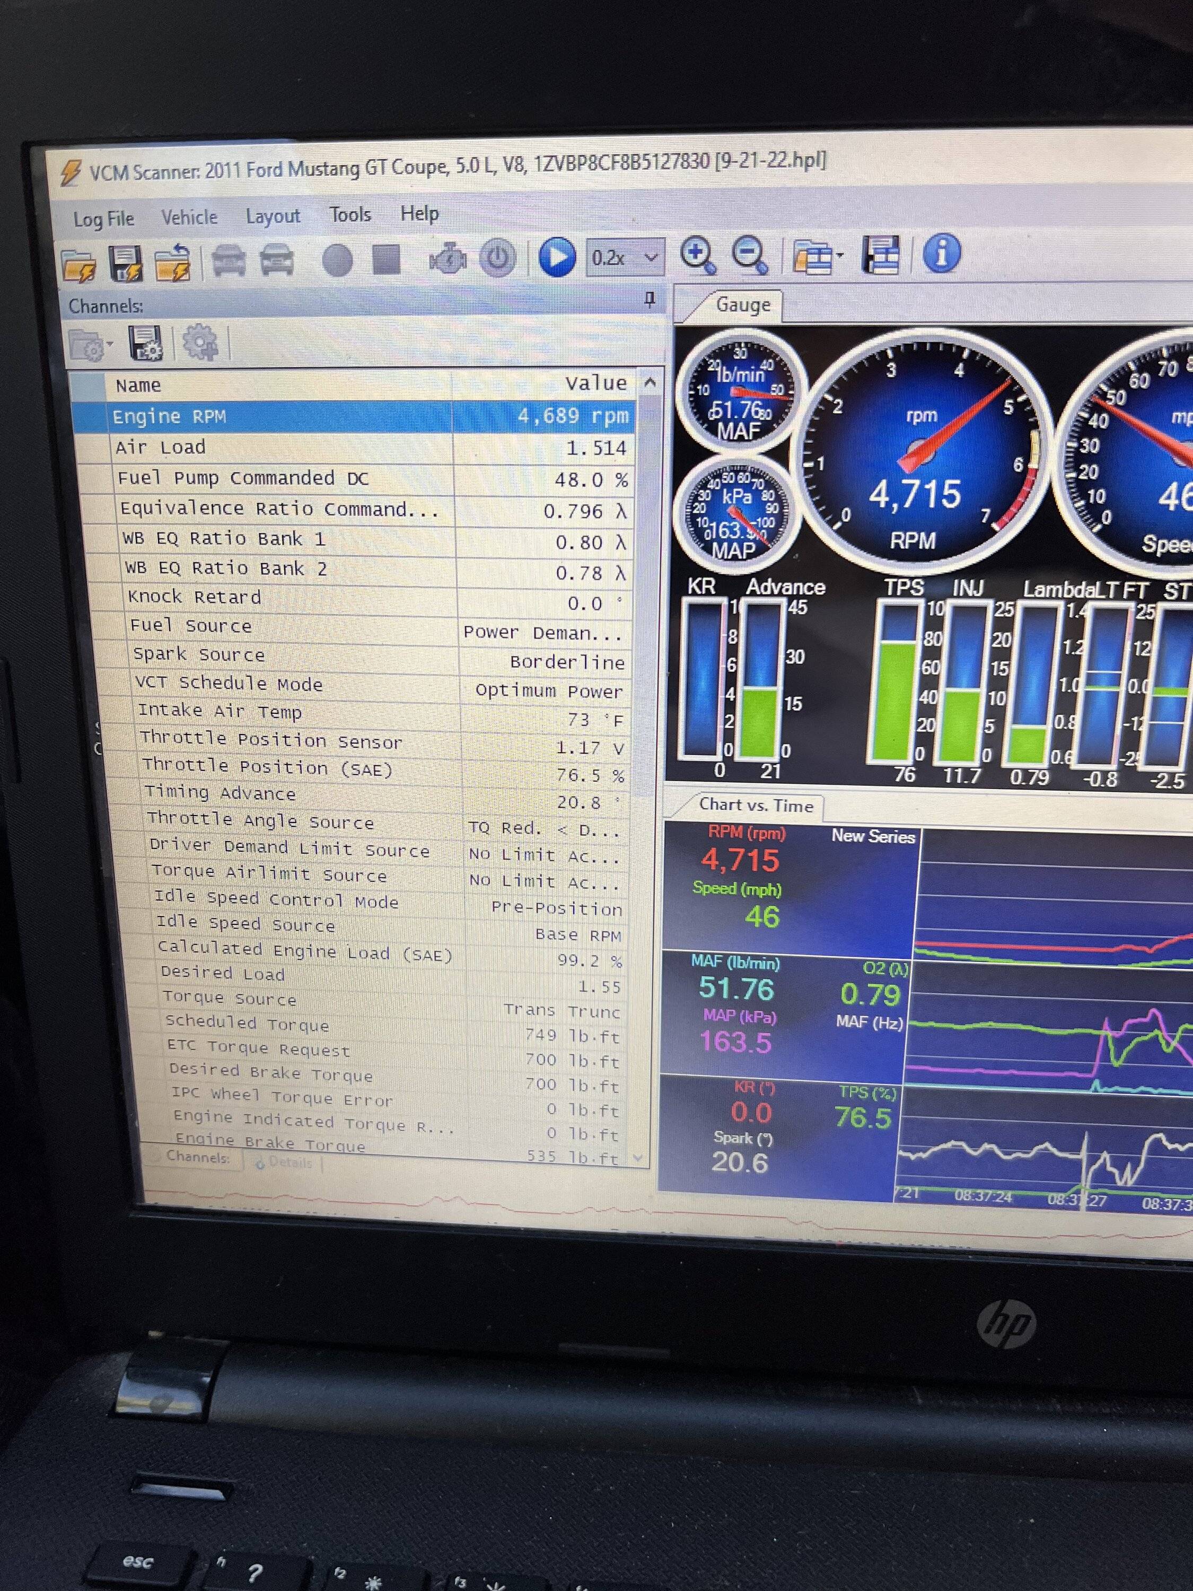Start scanning with the round record button
1193x1591 pixels.
tap(337, 260)
